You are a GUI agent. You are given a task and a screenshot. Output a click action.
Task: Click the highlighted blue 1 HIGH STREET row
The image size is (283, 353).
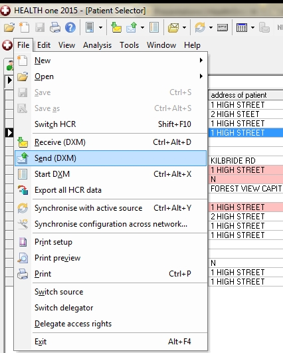246,132
